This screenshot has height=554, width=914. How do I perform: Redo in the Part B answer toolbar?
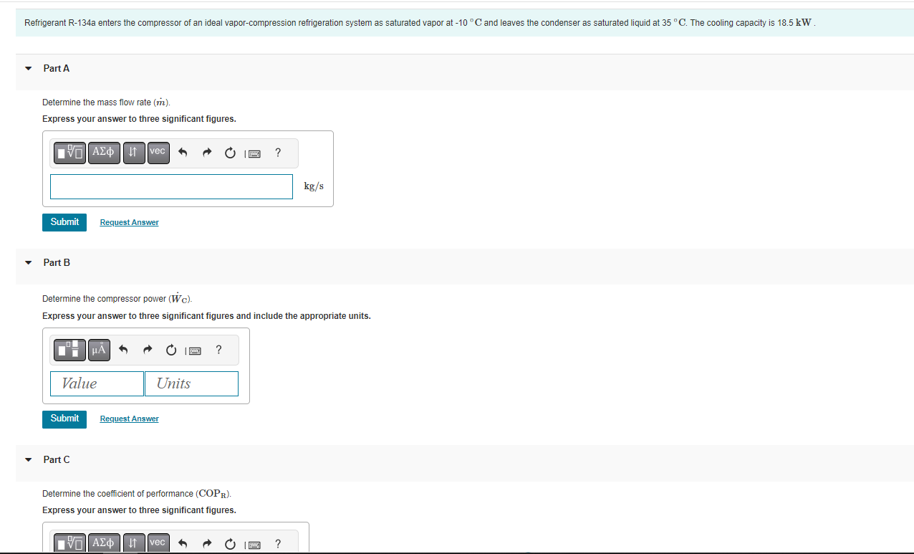click(148, 350)
